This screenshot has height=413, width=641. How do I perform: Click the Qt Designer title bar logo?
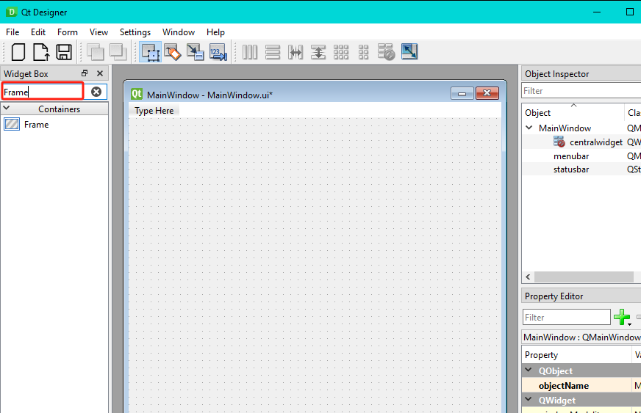[x=11, y=12]
